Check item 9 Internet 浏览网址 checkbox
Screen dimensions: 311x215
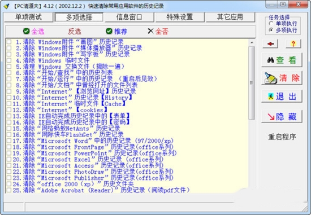9,91
